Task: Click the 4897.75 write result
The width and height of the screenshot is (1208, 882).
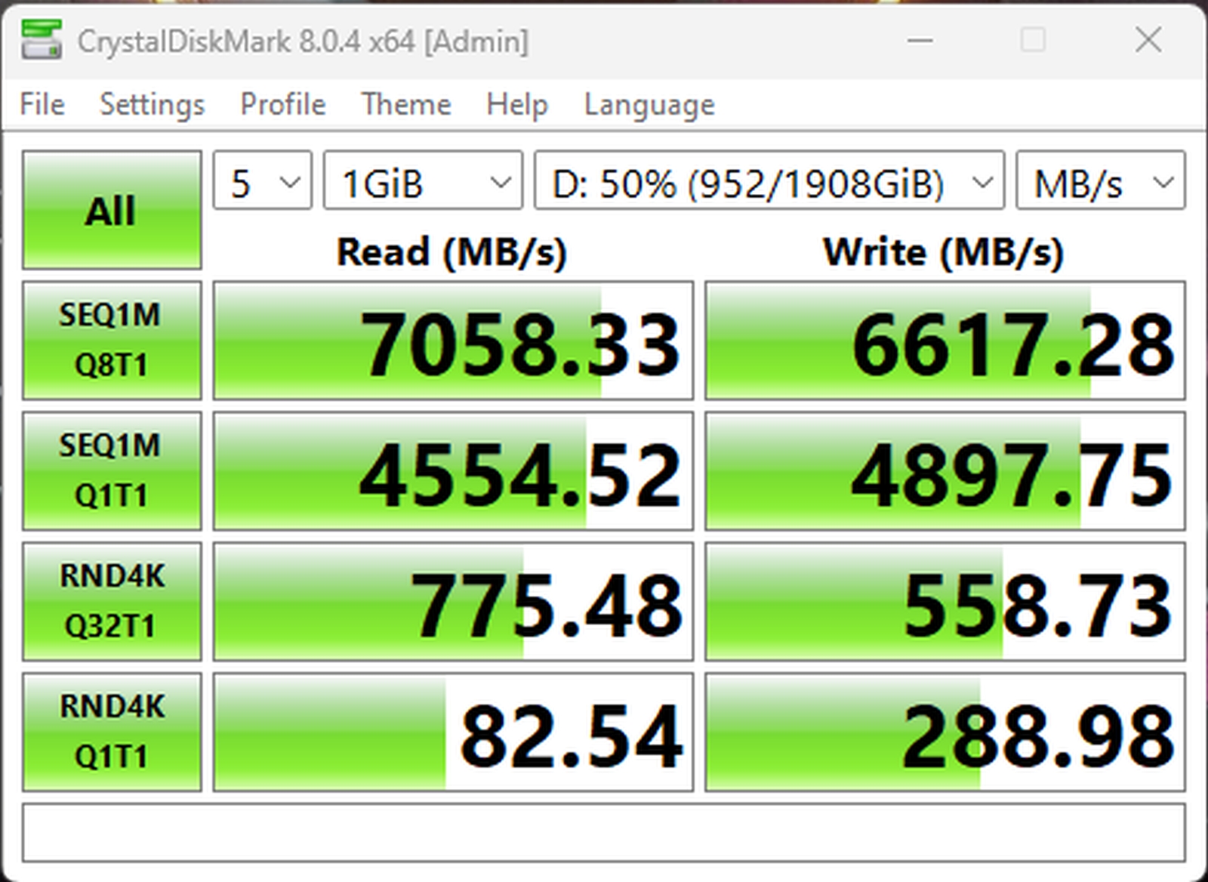Action: (945, 471)
